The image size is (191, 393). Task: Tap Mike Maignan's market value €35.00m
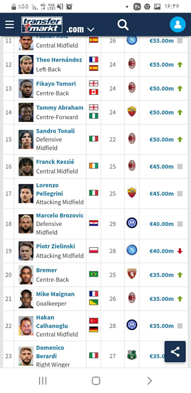[x=162, y=299]
